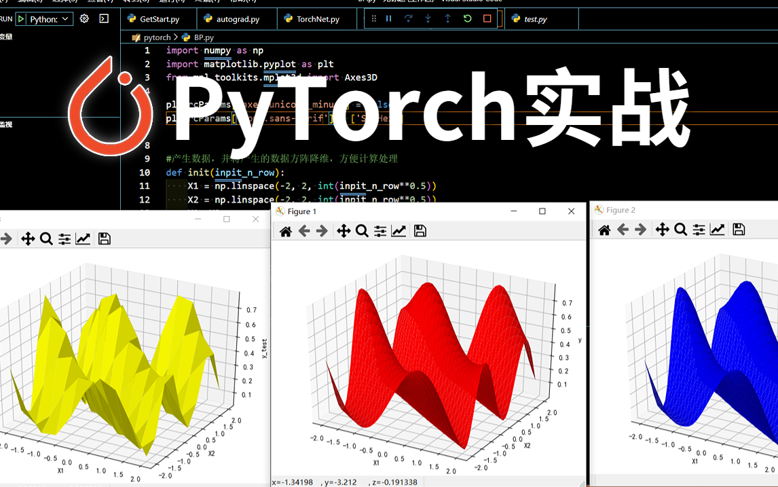Viewport: 778px width, 487px height.
Task: Enable the Zoom magnifier in Figure 2
Action: 681,230
